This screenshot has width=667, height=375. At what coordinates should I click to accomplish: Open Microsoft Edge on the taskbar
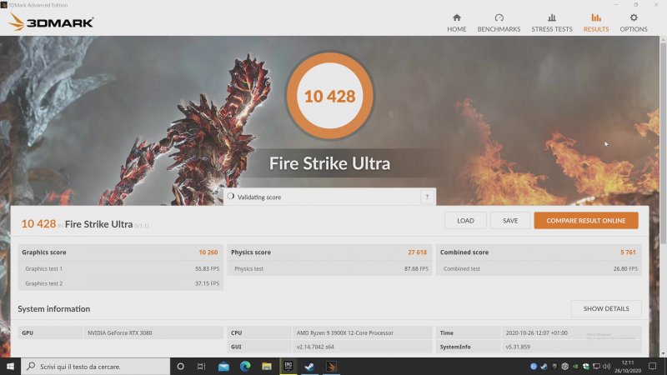pos(245,366)
